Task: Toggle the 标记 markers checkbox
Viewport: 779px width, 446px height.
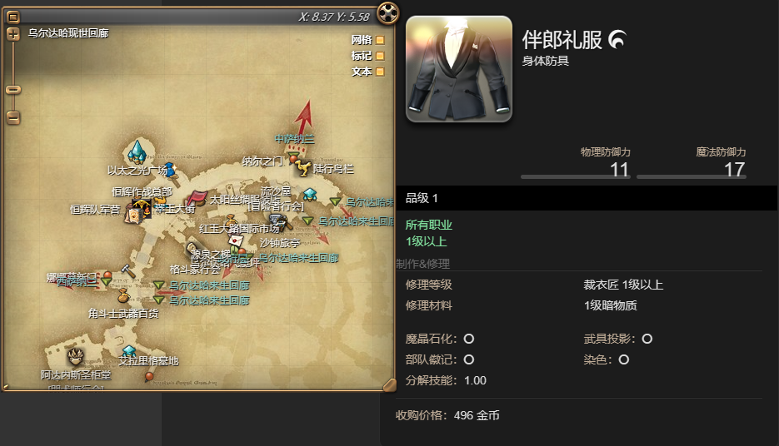Action: pyautogui.click(x=380, y=56)
